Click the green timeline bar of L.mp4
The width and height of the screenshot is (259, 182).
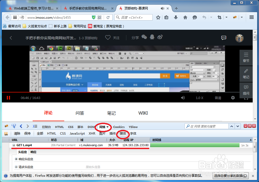[195, 145]
